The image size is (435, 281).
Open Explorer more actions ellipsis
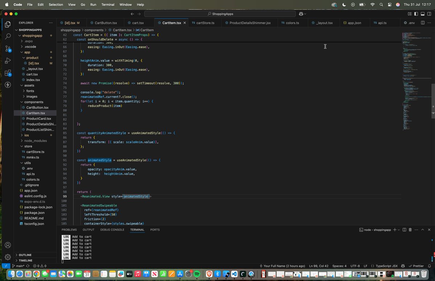coord(51,23)
